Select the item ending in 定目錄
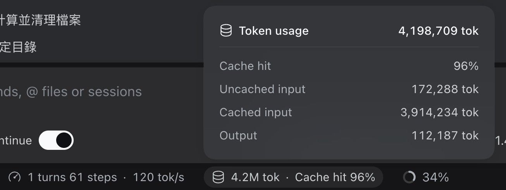Image resolution: width=506 pixels, height=190 pixels. coord(18,47)
